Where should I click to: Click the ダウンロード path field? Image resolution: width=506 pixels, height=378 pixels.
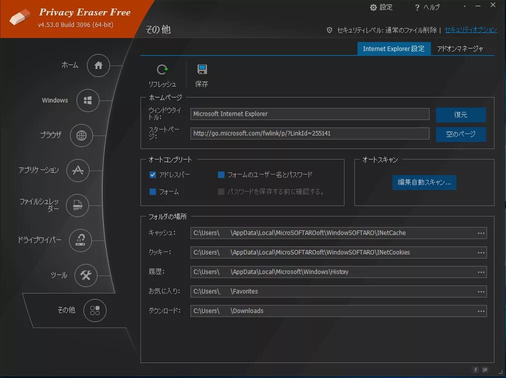[x=338, y=311]
